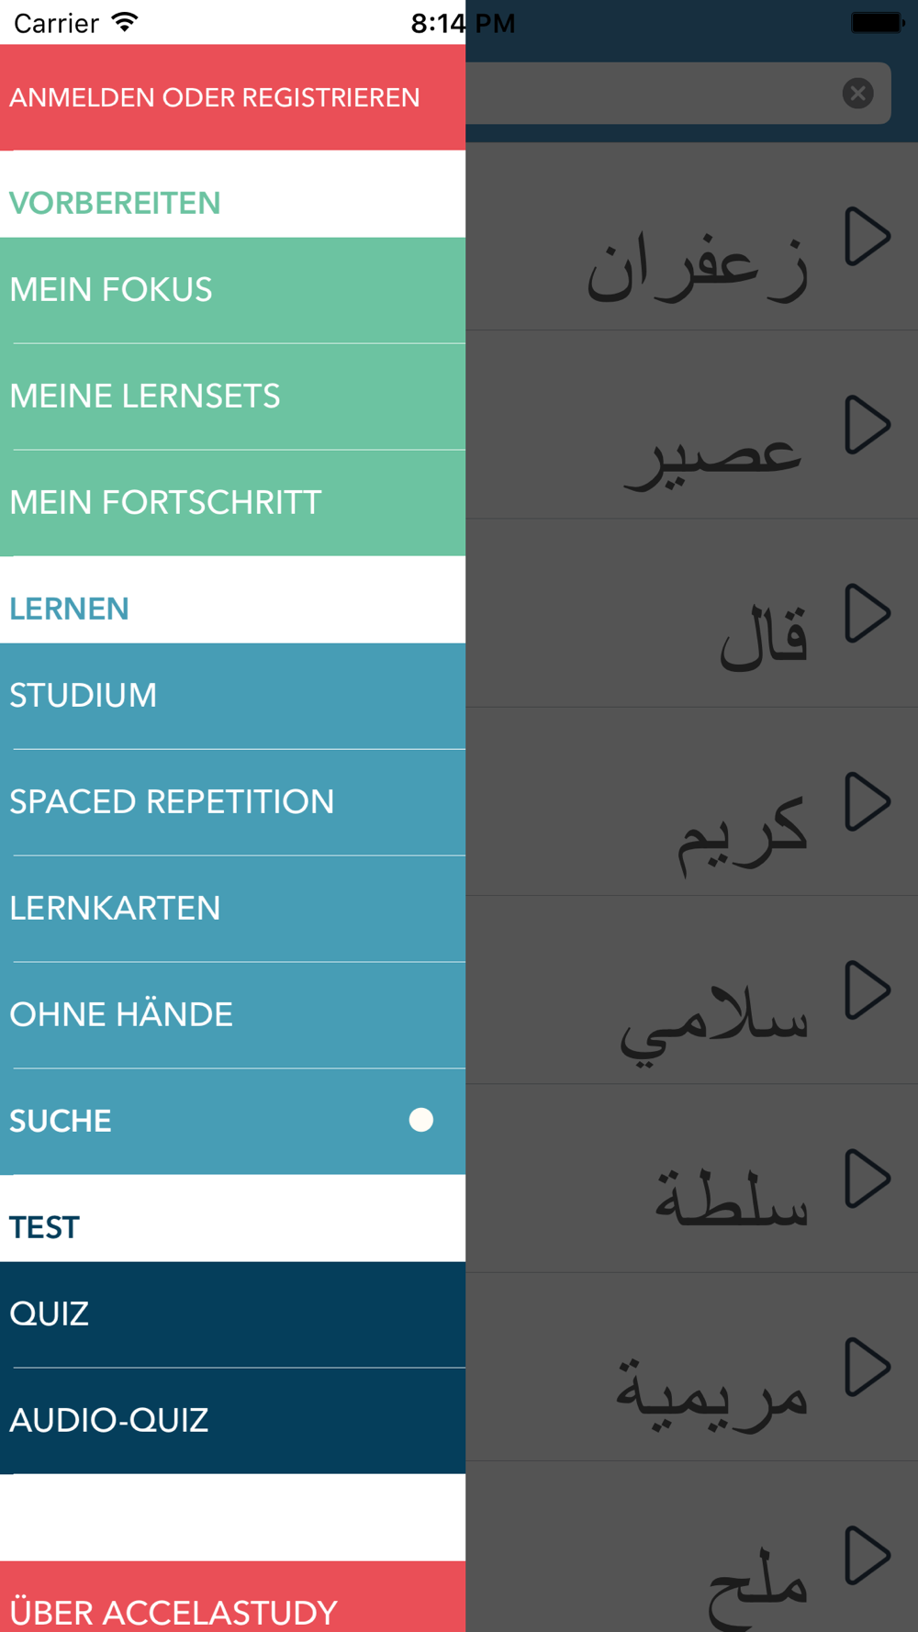Start the Audio-Quiz
918x1632 pixels.
tap(232, 1421)
